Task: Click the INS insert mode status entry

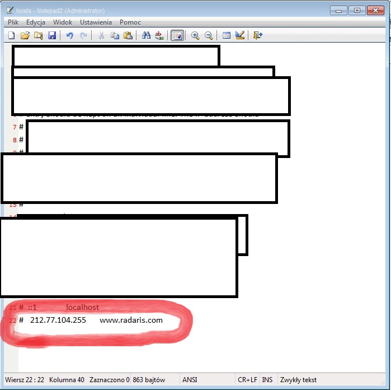Action: point(267,380)
